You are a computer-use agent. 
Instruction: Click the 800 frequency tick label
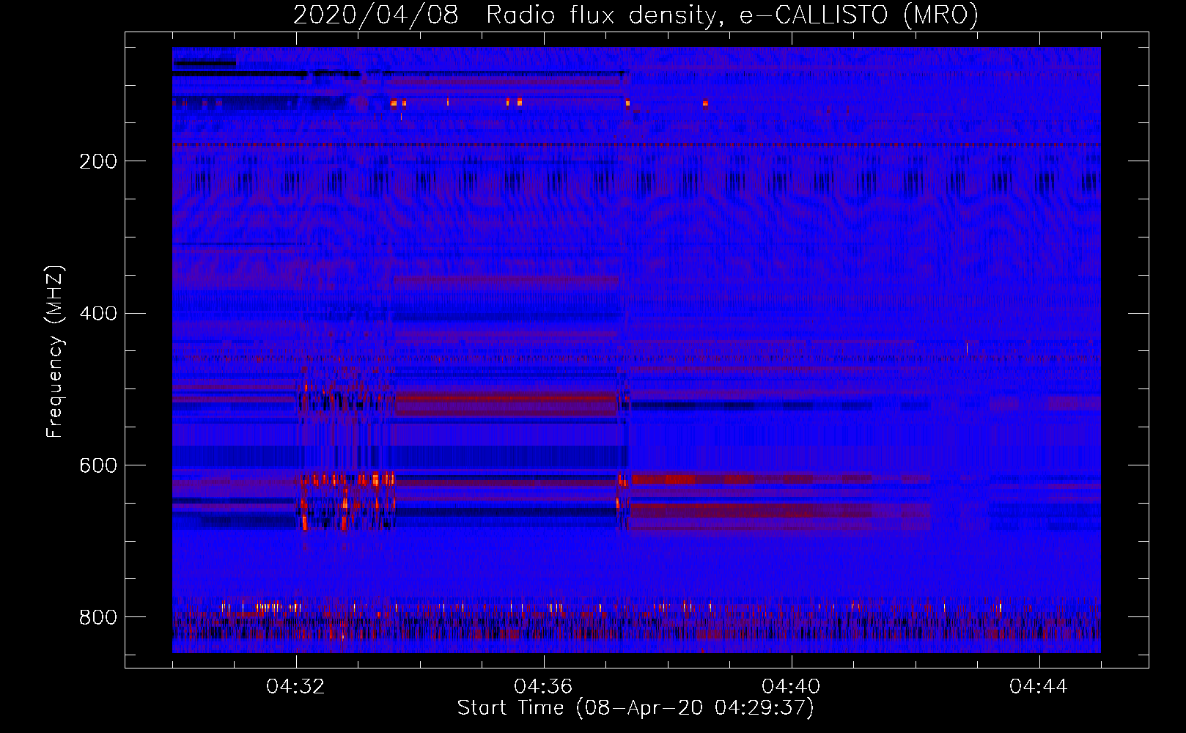tap(98, 618)
